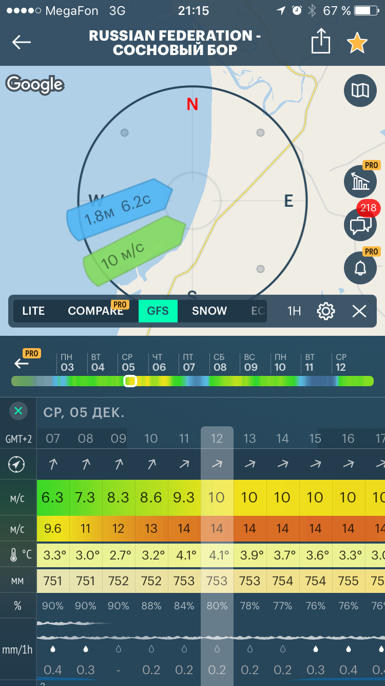This screenshot has width=385, height=686.
Task: Toggle the 1H time step
Action: tap(294, 311)
